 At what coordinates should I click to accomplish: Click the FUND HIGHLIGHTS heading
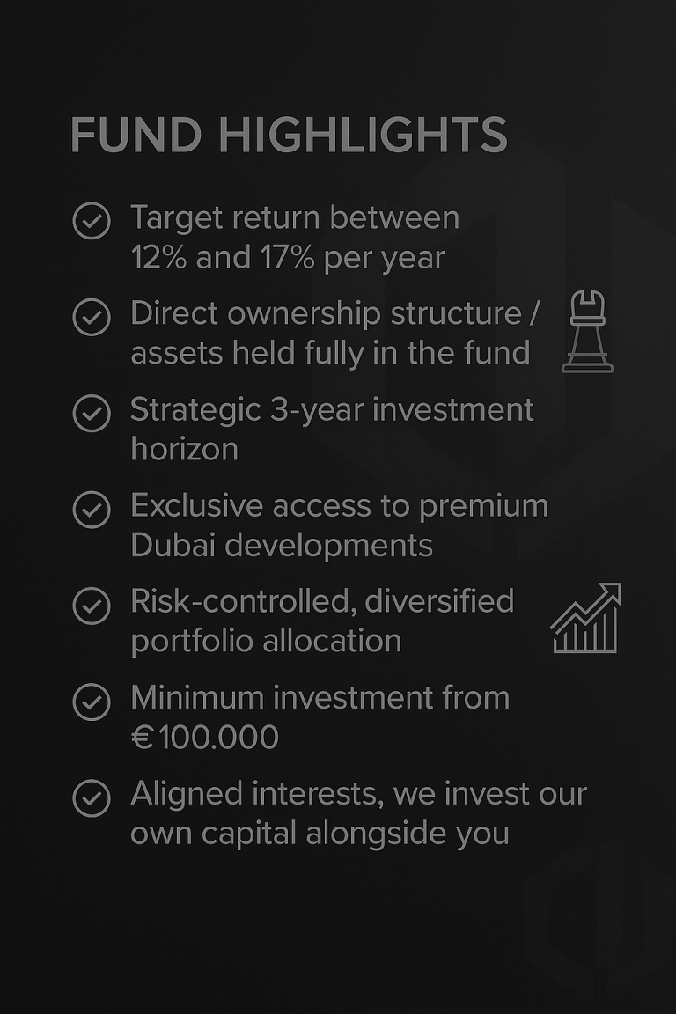(x=289, y=136)
